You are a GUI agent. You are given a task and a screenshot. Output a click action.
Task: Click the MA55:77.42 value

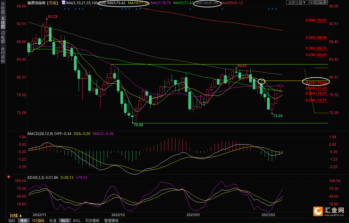[x=183, y=3]
